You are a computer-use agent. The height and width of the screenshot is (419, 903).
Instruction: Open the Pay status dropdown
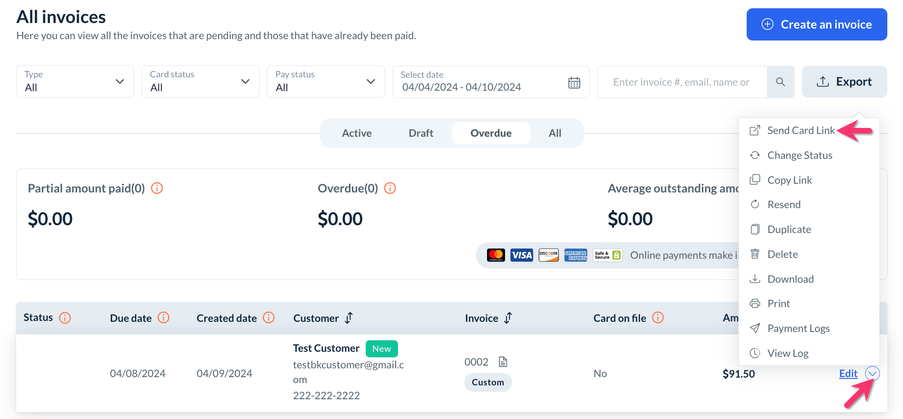pyautogui.click(x=326, y=81)
